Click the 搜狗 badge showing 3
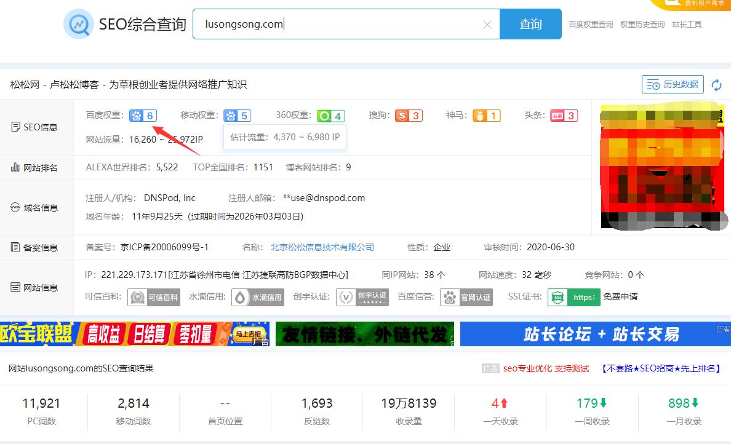 click(409, 116)
